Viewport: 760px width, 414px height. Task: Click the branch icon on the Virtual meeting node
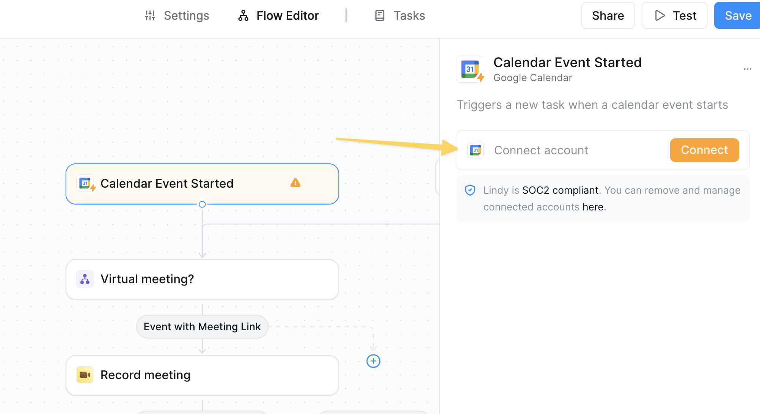click(85, 279)
